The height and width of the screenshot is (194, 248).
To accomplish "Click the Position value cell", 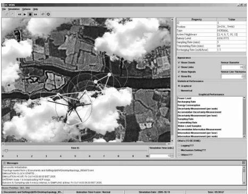I will pos(232,27).
